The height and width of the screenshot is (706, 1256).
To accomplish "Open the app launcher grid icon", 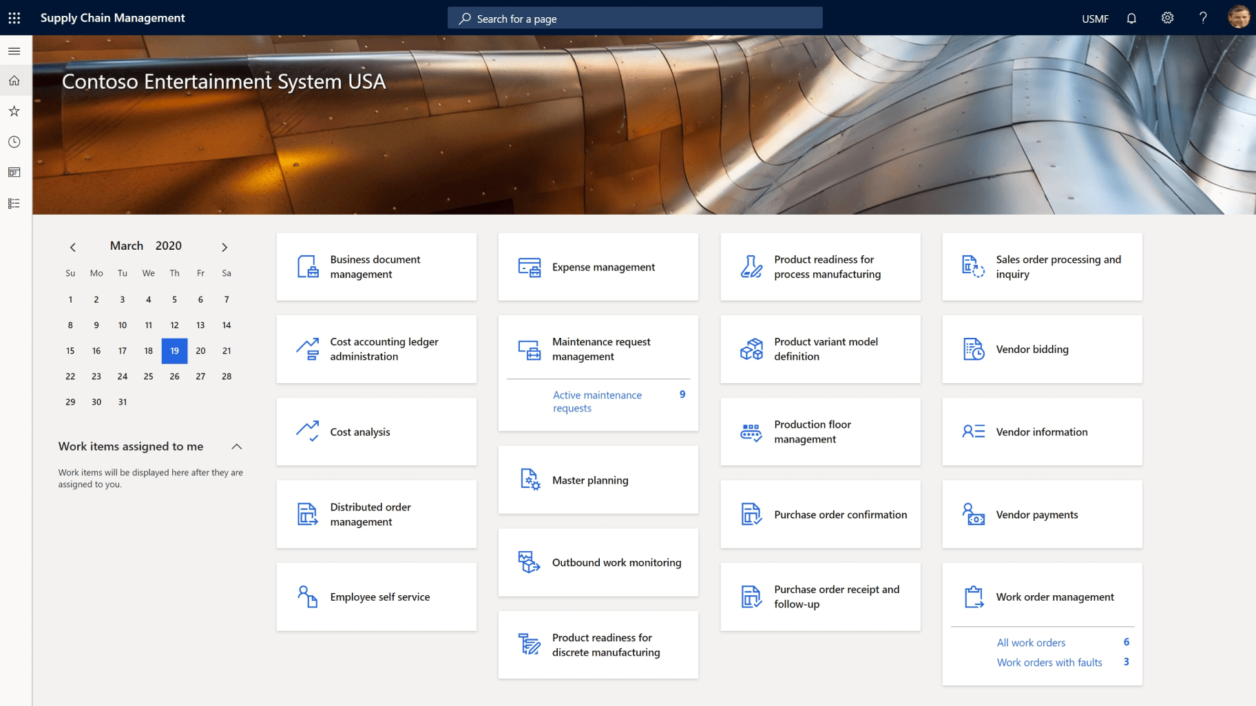I will [14, 17].
